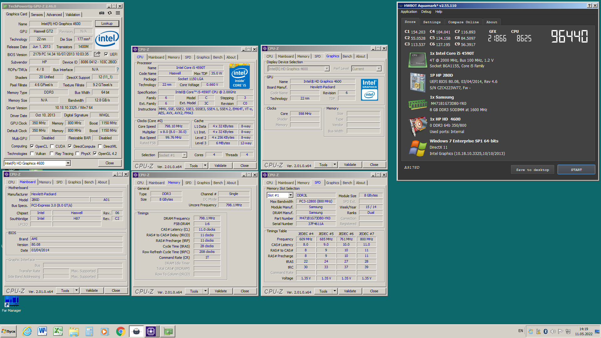Click the Bus Interface question mark icon
Screen dimensions: 601x338
tap(118, 69)
